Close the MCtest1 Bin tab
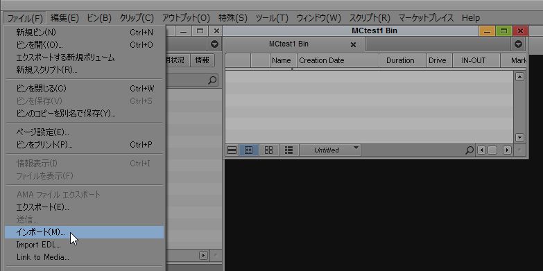 [x=353, y=44]
